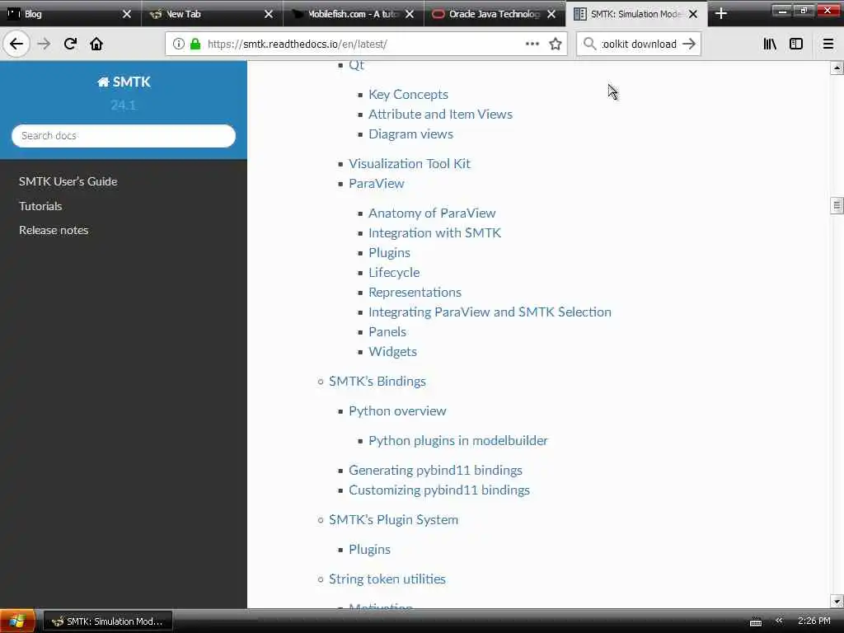Open Plugins link under ParaView

pyautogui.click(x=389, y=253)
